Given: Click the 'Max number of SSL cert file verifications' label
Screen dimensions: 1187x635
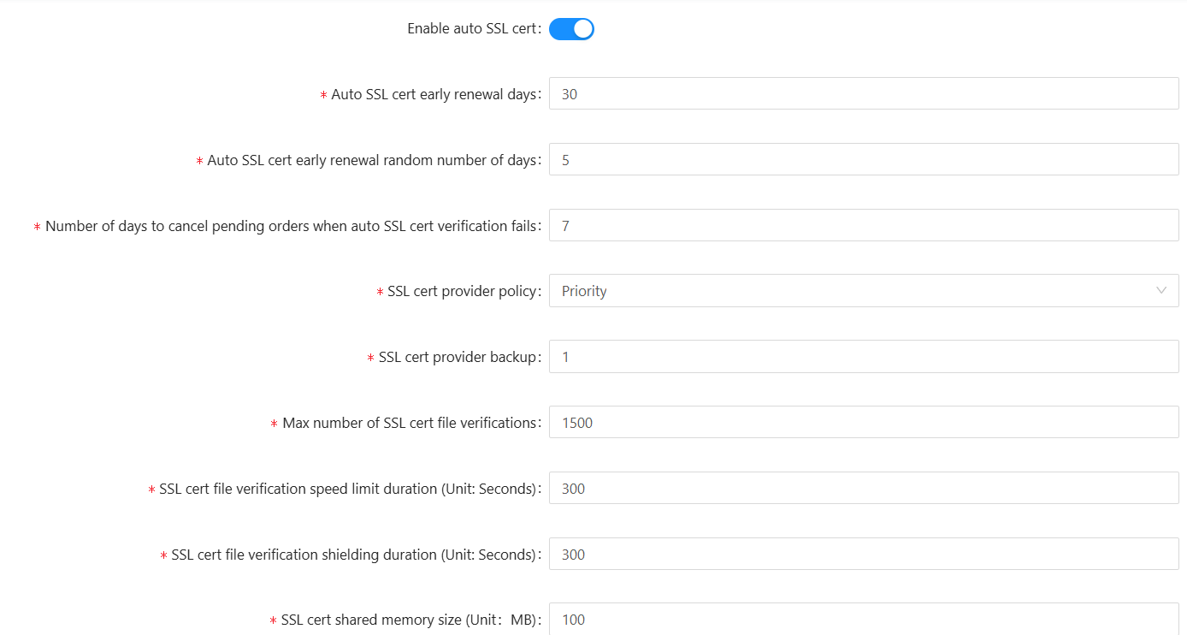Looking at the screenshot, I should (x=410, y=423).
